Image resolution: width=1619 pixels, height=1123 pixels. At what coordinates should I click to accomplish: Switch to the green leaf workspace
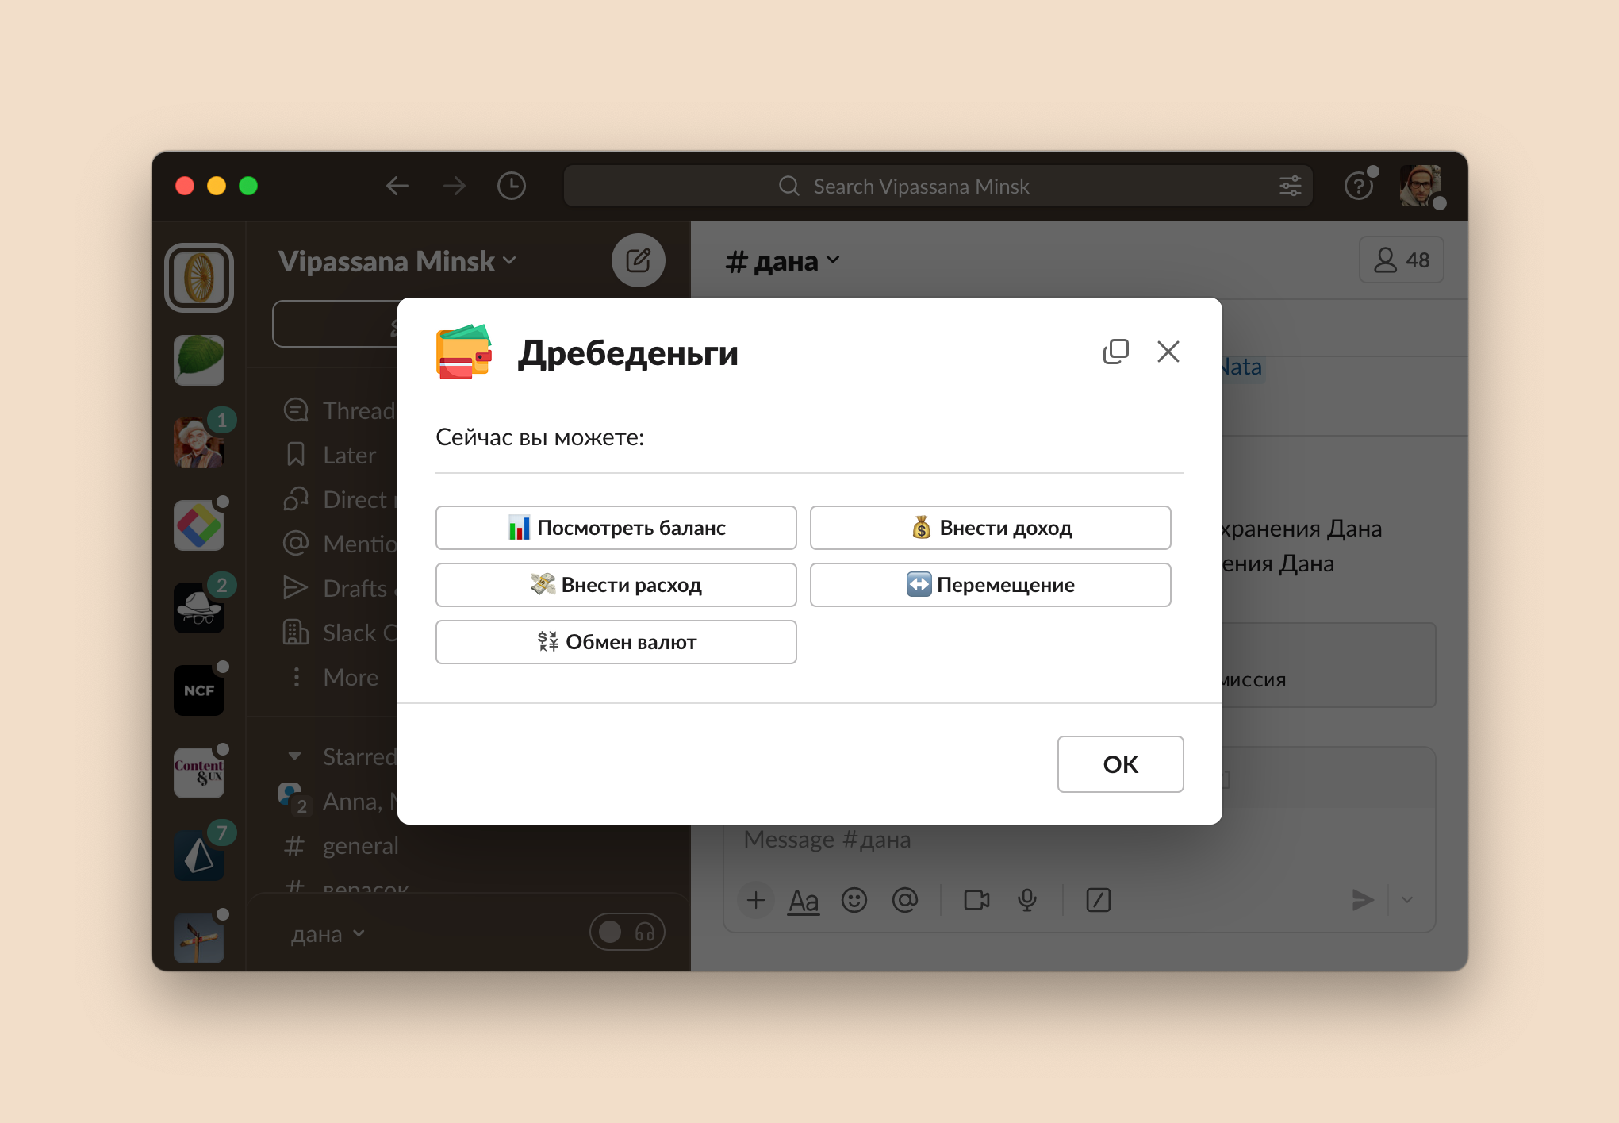click(x=199, y=360)
